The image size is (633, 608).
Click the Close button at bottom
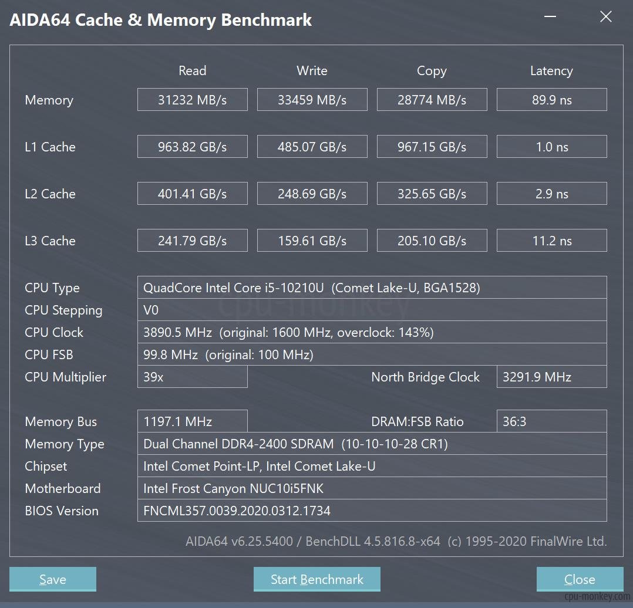point(580,579)
